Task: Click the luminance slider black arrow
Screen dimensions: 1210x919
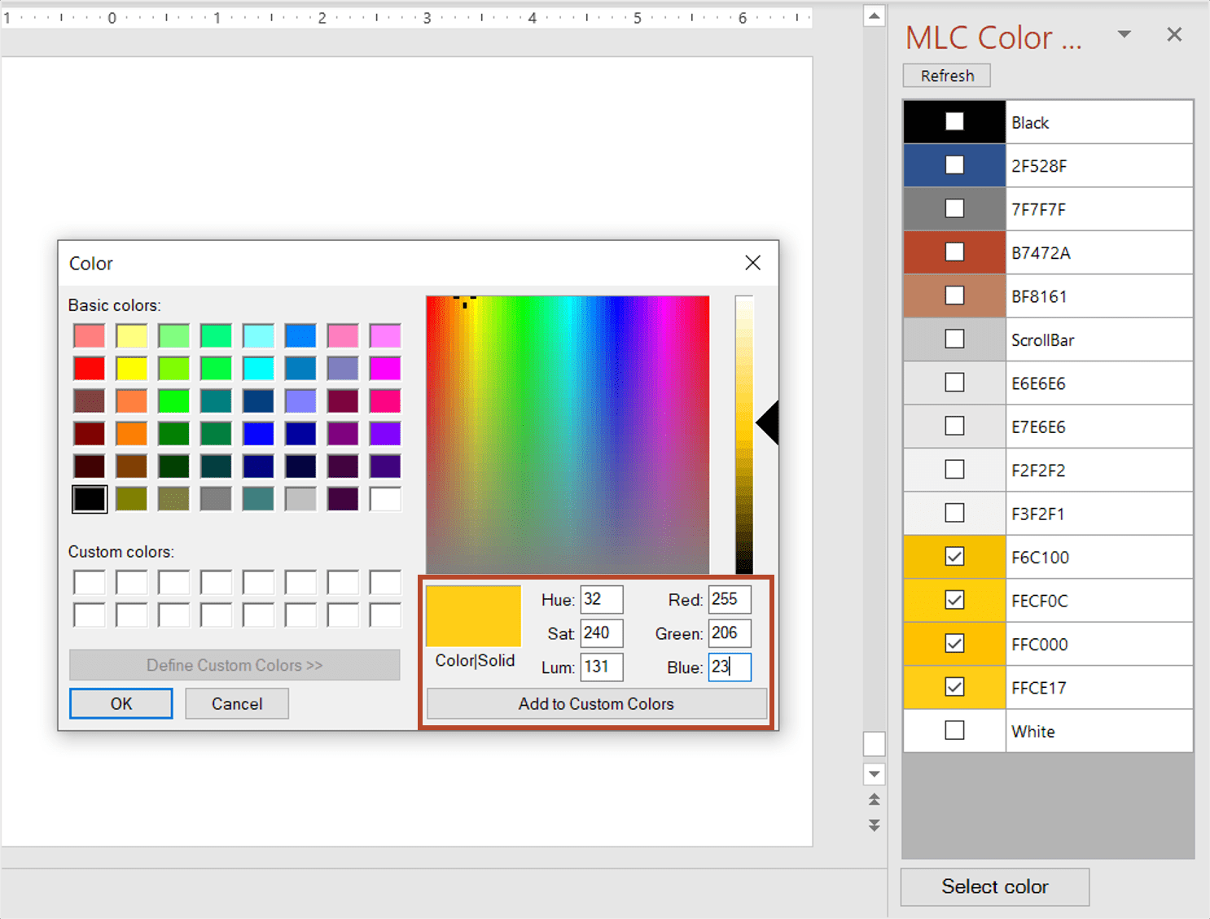Action: pos(767,422)
